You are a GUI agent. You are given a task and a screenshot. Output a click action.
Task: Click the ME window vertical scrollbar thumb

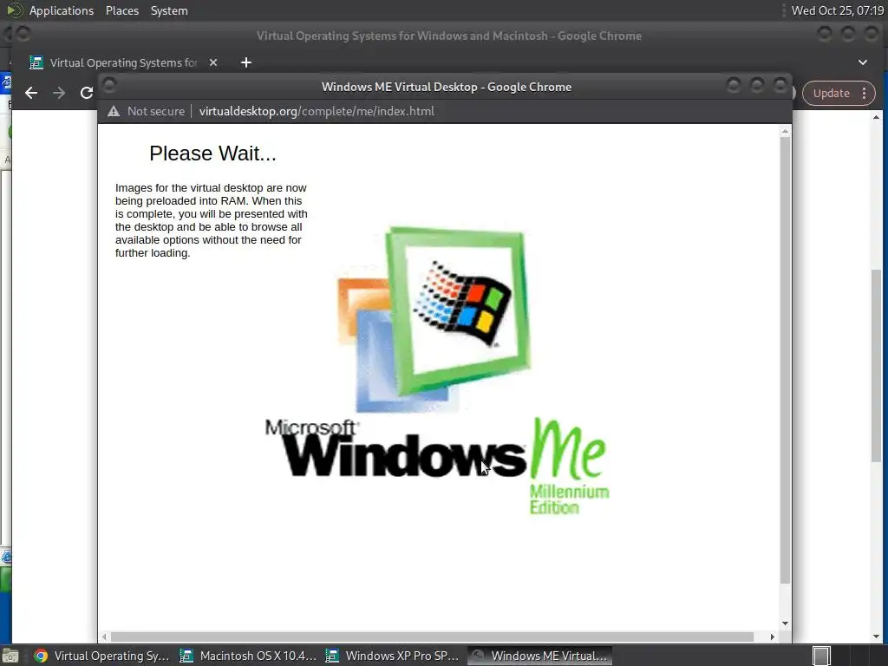pyautogui.click(x=785, y=360)
